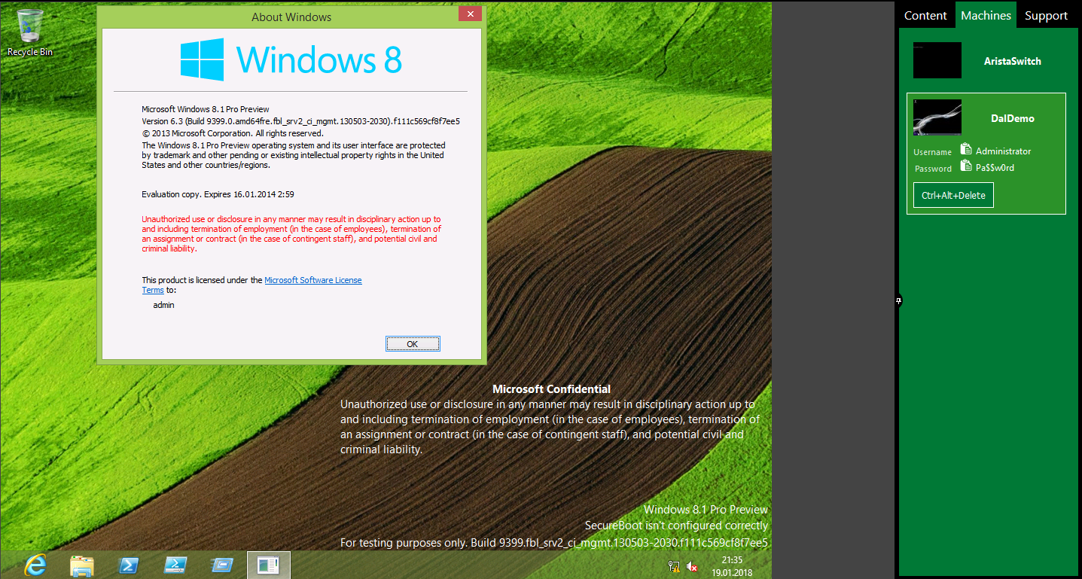Click the AristaSwitch machine name
The image size is (1082, 579).
coord(1012,61)
